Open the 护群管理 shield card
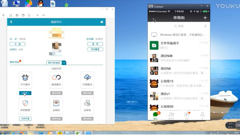The width and height of the screenshot is (240, 136). point(25,106)
